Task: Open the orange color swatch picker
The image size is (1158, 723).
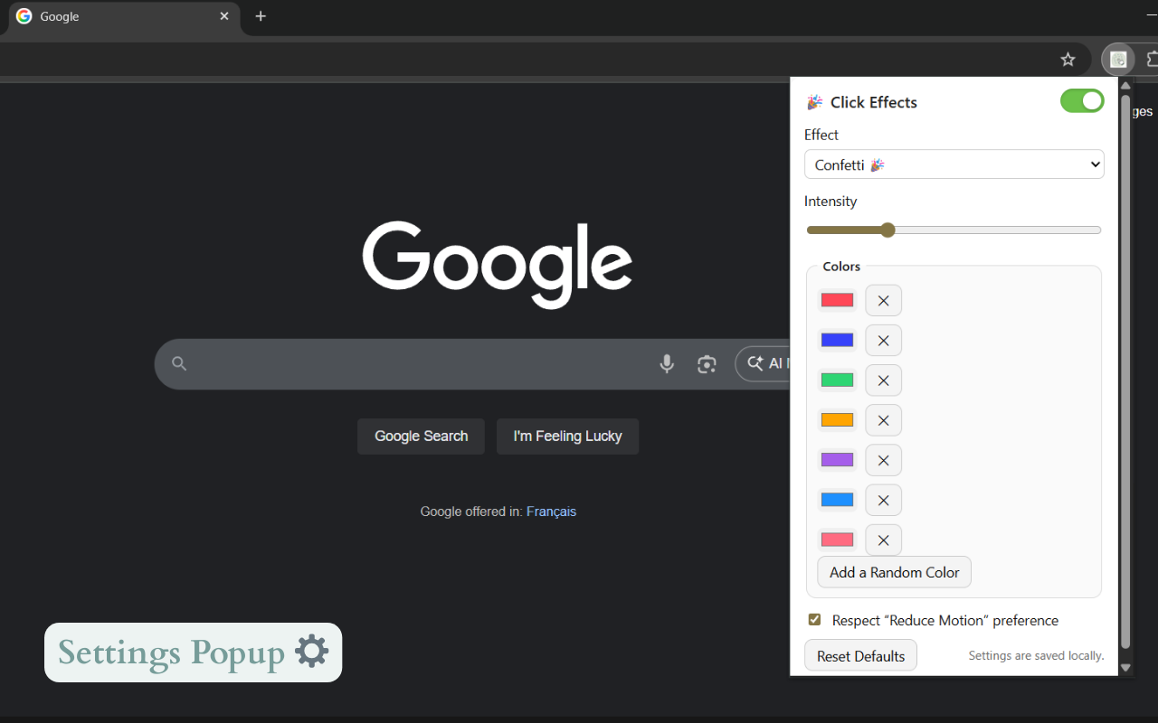Action: click(837, 419)
